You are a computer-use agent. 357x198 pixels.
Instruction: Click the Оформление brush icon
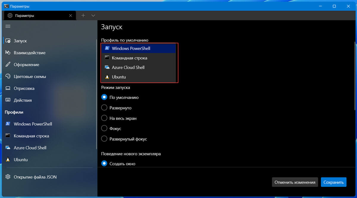click(8, 65)
